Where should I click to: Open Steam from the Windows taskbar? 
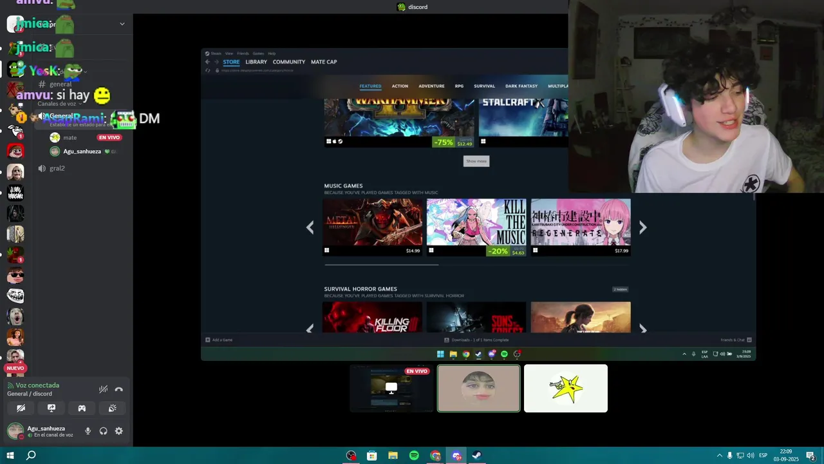pyautogui.click(x=477, y=456)
